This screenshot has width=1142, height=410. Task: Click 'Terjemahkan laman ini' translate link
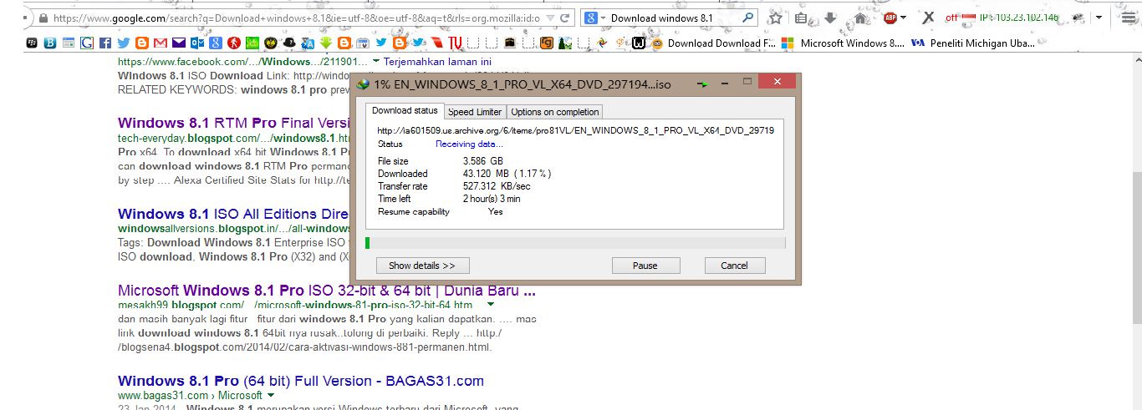click(437, 62)
